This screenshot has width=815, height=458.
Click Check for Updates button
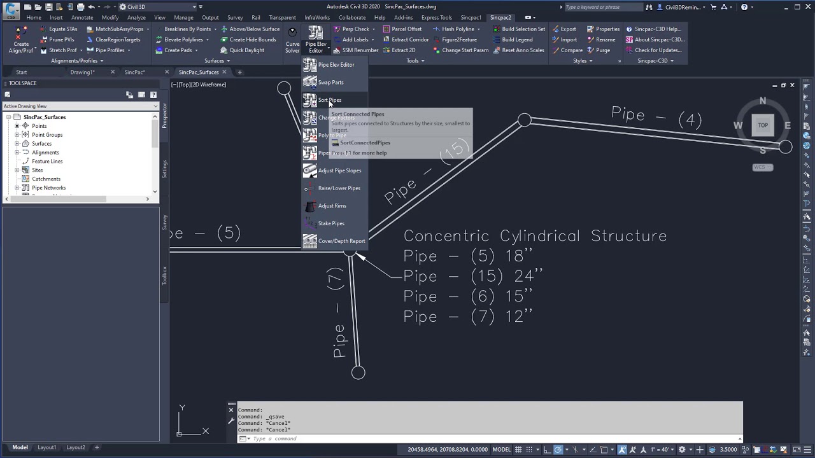tap(658, 50)
